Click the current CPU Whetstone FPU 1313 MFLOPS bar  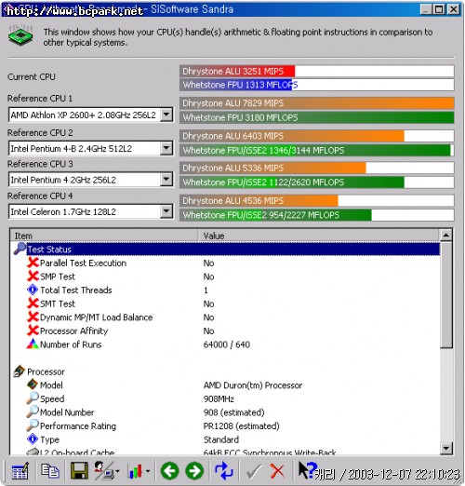coord(316,85)
